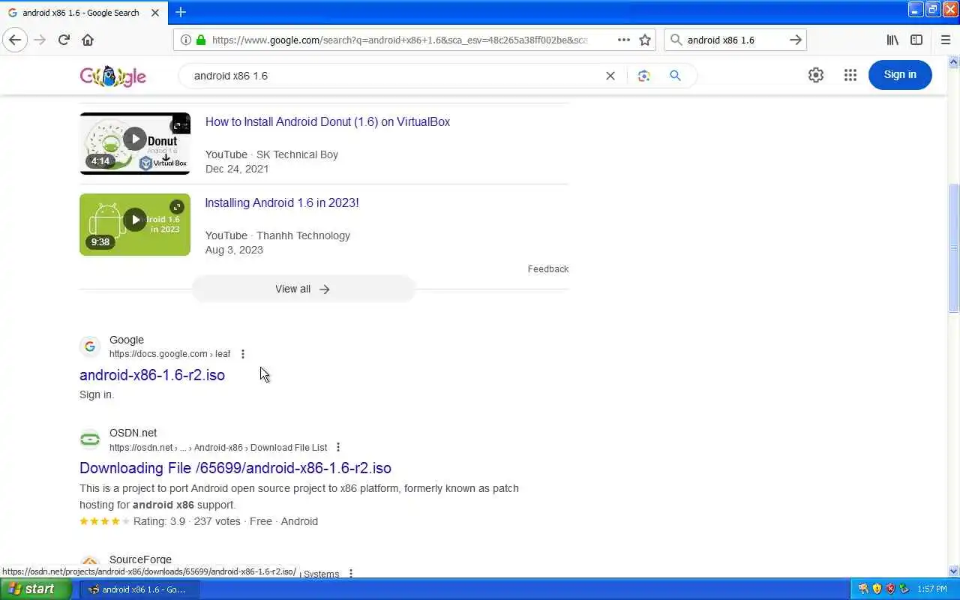
Task: Click the Firefox taskbar window button
Action: pyautogui.click(x=139, y=589)
